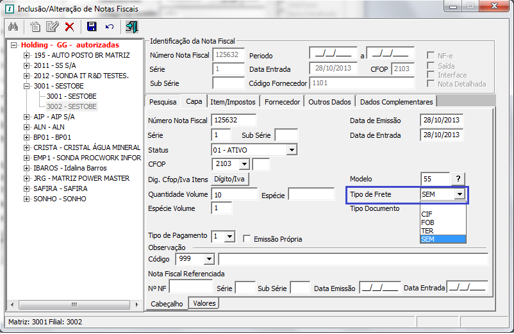Switch to the Item/Impostos tab

coord(233,102)
